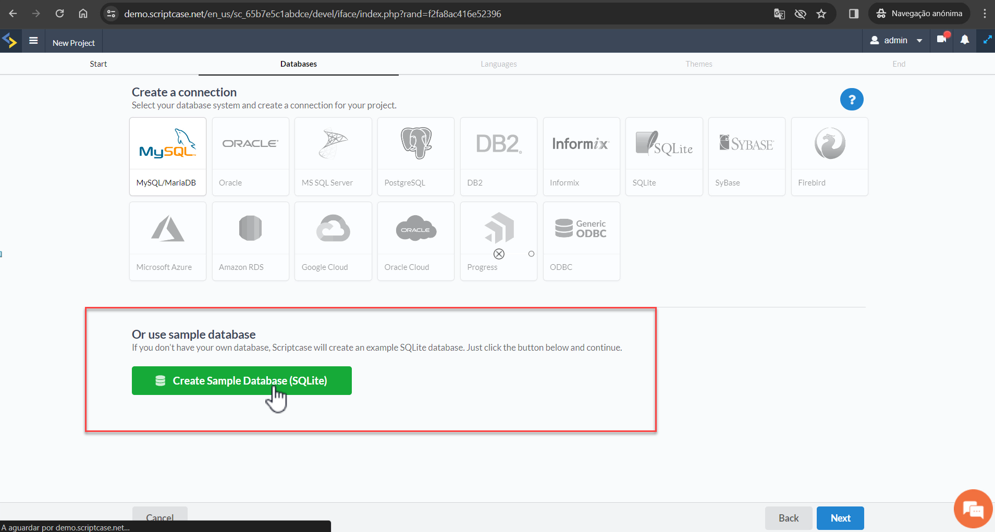This screenshot has height=532, width=995.
Task: Open the browser side panel icon
Action: [854, 14]
